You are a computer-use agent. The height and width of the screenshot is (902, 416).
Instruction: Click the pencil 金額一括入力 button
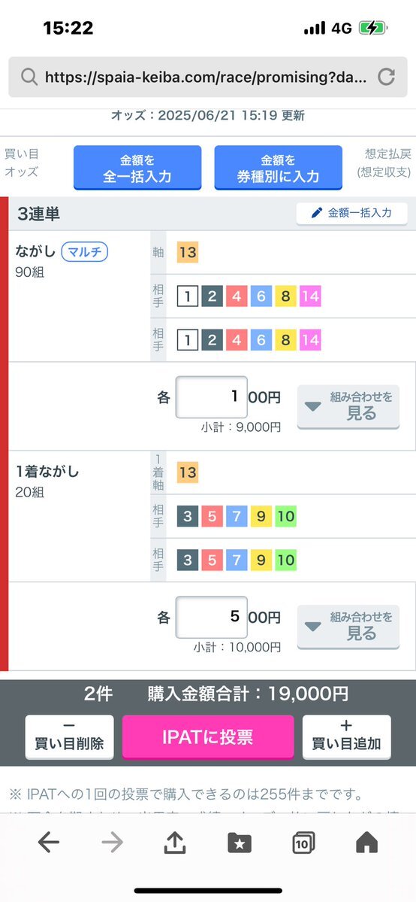coord(351,213)
